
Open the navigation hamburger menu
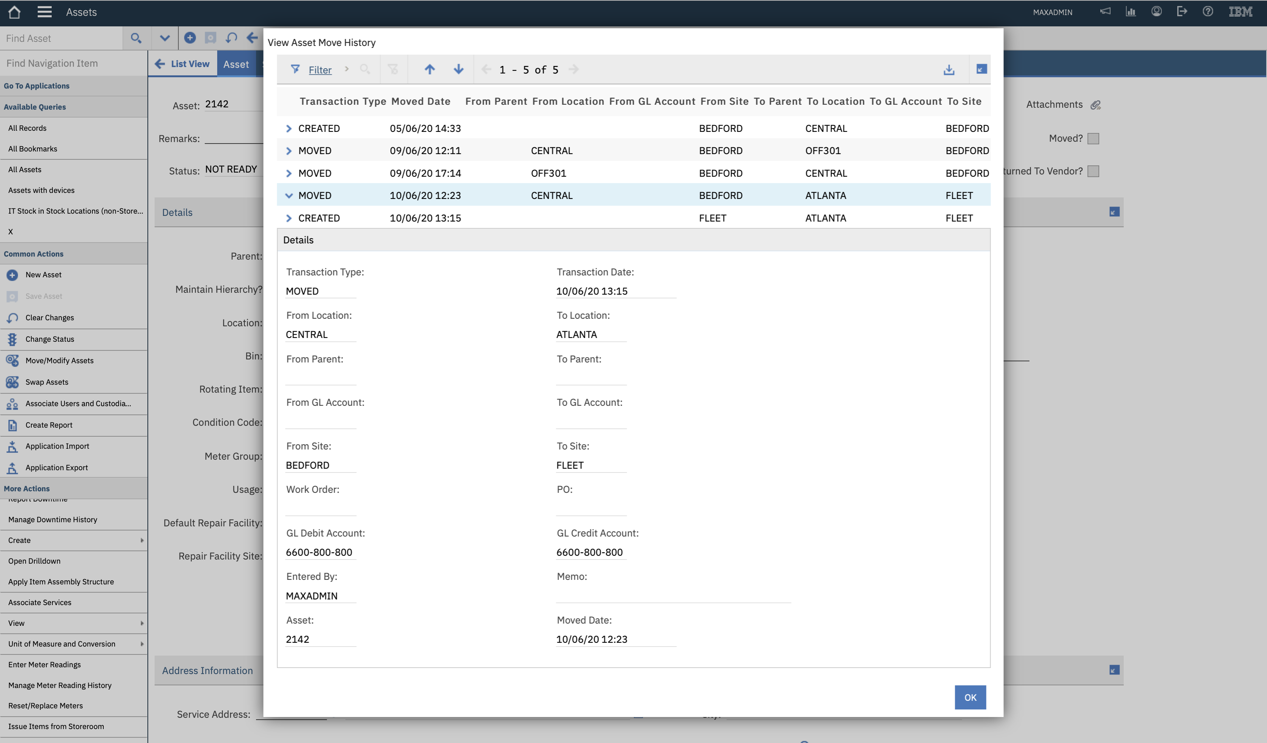[44, 12]
